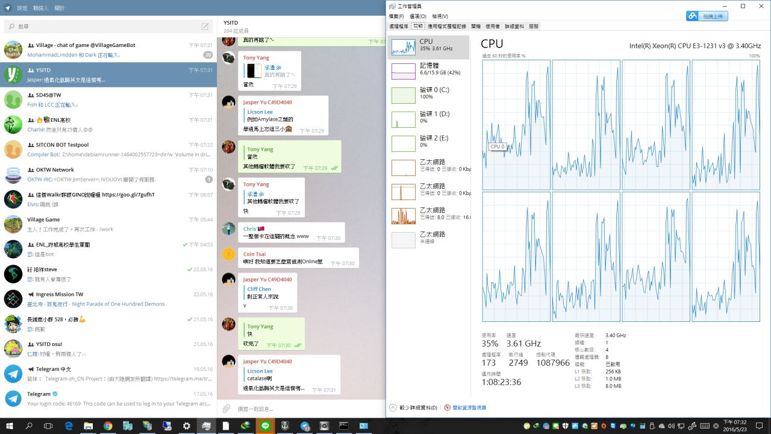This screenshot has height=434, width=771.
Task: Click the cloud drag-upload widget icon
Action: pos(693,16)
